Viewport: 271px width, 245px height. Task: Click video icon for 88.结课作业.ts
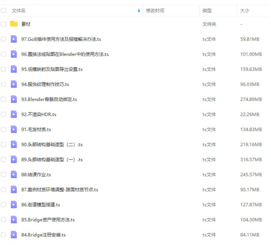(x=14, y=175)
